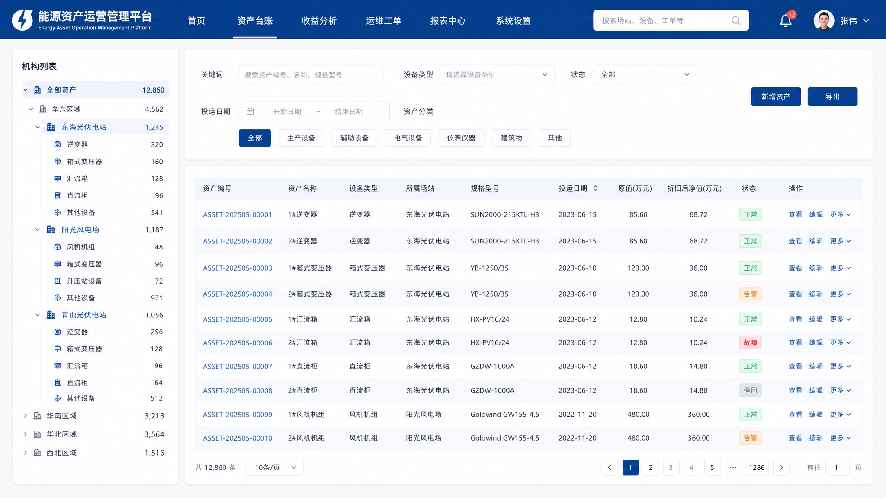Open the 设备类型 dropdown
886x498 pixels.
(x=497, y=75)
